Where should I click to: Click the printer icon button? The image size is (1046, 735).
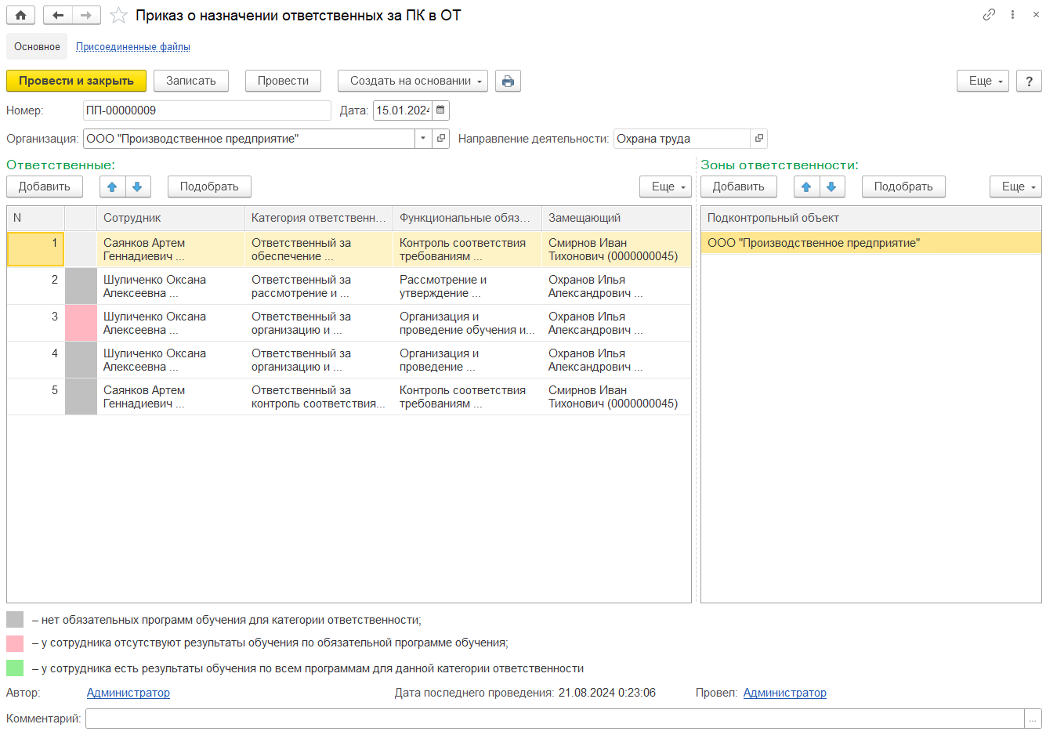click(508, 81)
